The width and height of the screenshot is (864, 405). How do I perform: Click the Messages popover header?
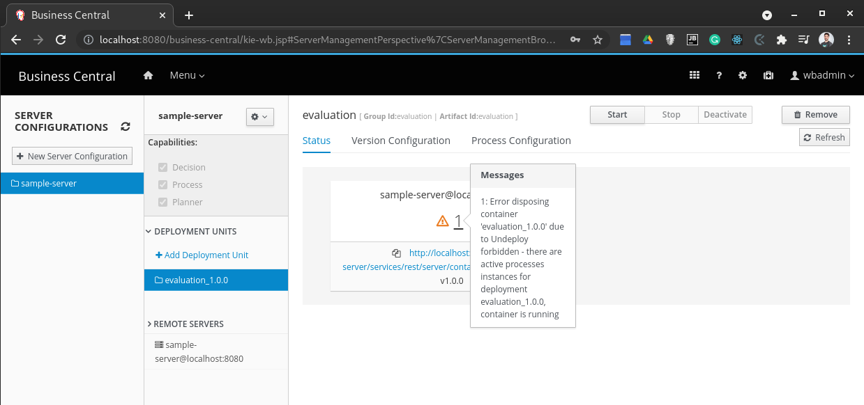tap(523, 175)
